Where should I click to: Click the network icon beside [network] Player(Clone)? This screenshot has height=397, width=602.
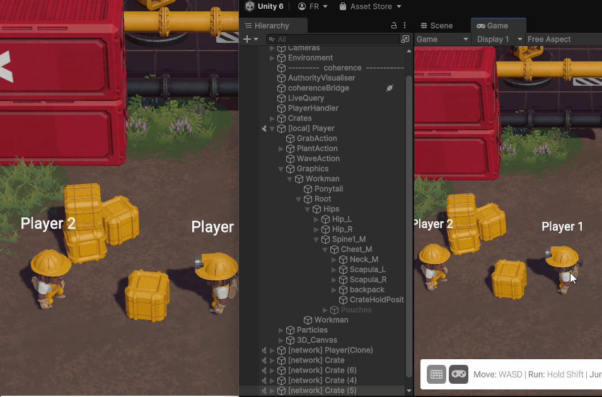click(263, 350)
